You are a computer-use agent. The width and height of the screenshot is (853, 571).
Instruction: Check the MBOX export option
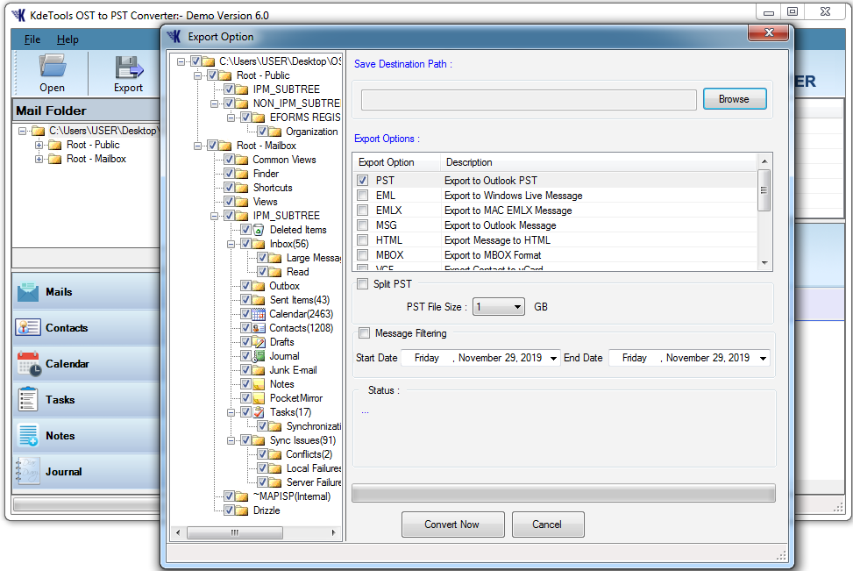coord(363,254)
